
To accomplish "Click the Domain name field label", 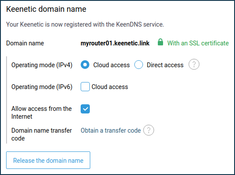I will 25,43.
